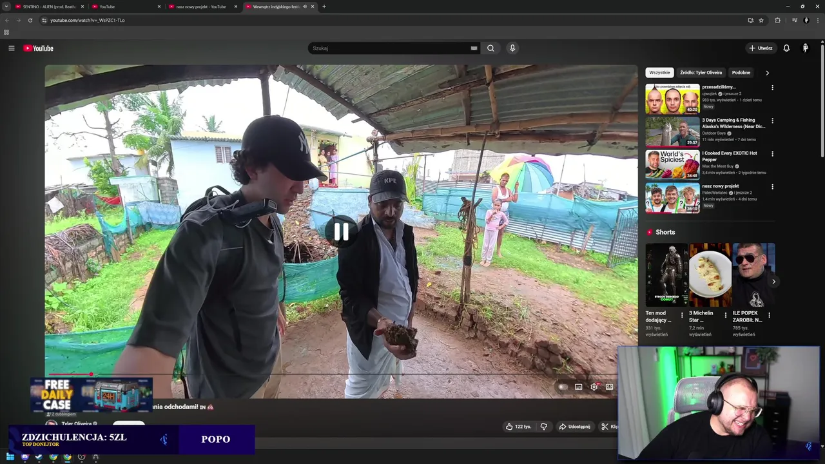Screen dimensions: 825x464
Task: Start voice search with the microphone
Action: click(x=512, y=48)
